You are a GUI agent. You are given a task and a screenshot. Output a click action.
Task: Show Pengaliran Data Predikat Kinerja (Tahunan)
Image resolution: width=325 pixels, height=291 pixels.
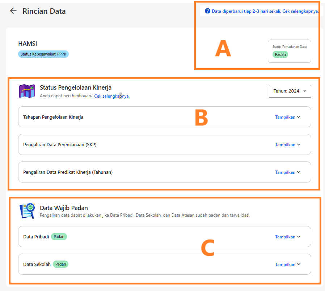click(x=288, y=172)
